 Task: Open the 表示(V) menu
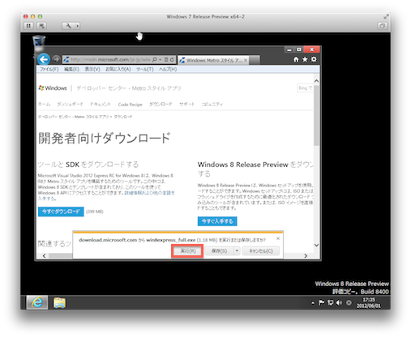[92, 69]
